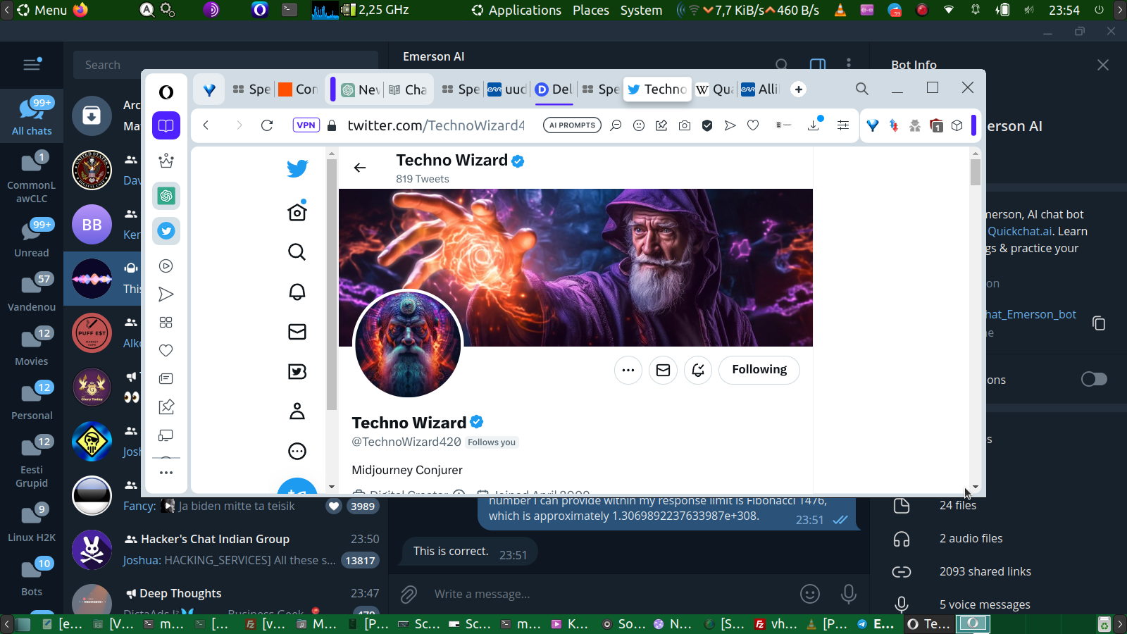Open Techno Wizard's profile picture

[409, 344]
